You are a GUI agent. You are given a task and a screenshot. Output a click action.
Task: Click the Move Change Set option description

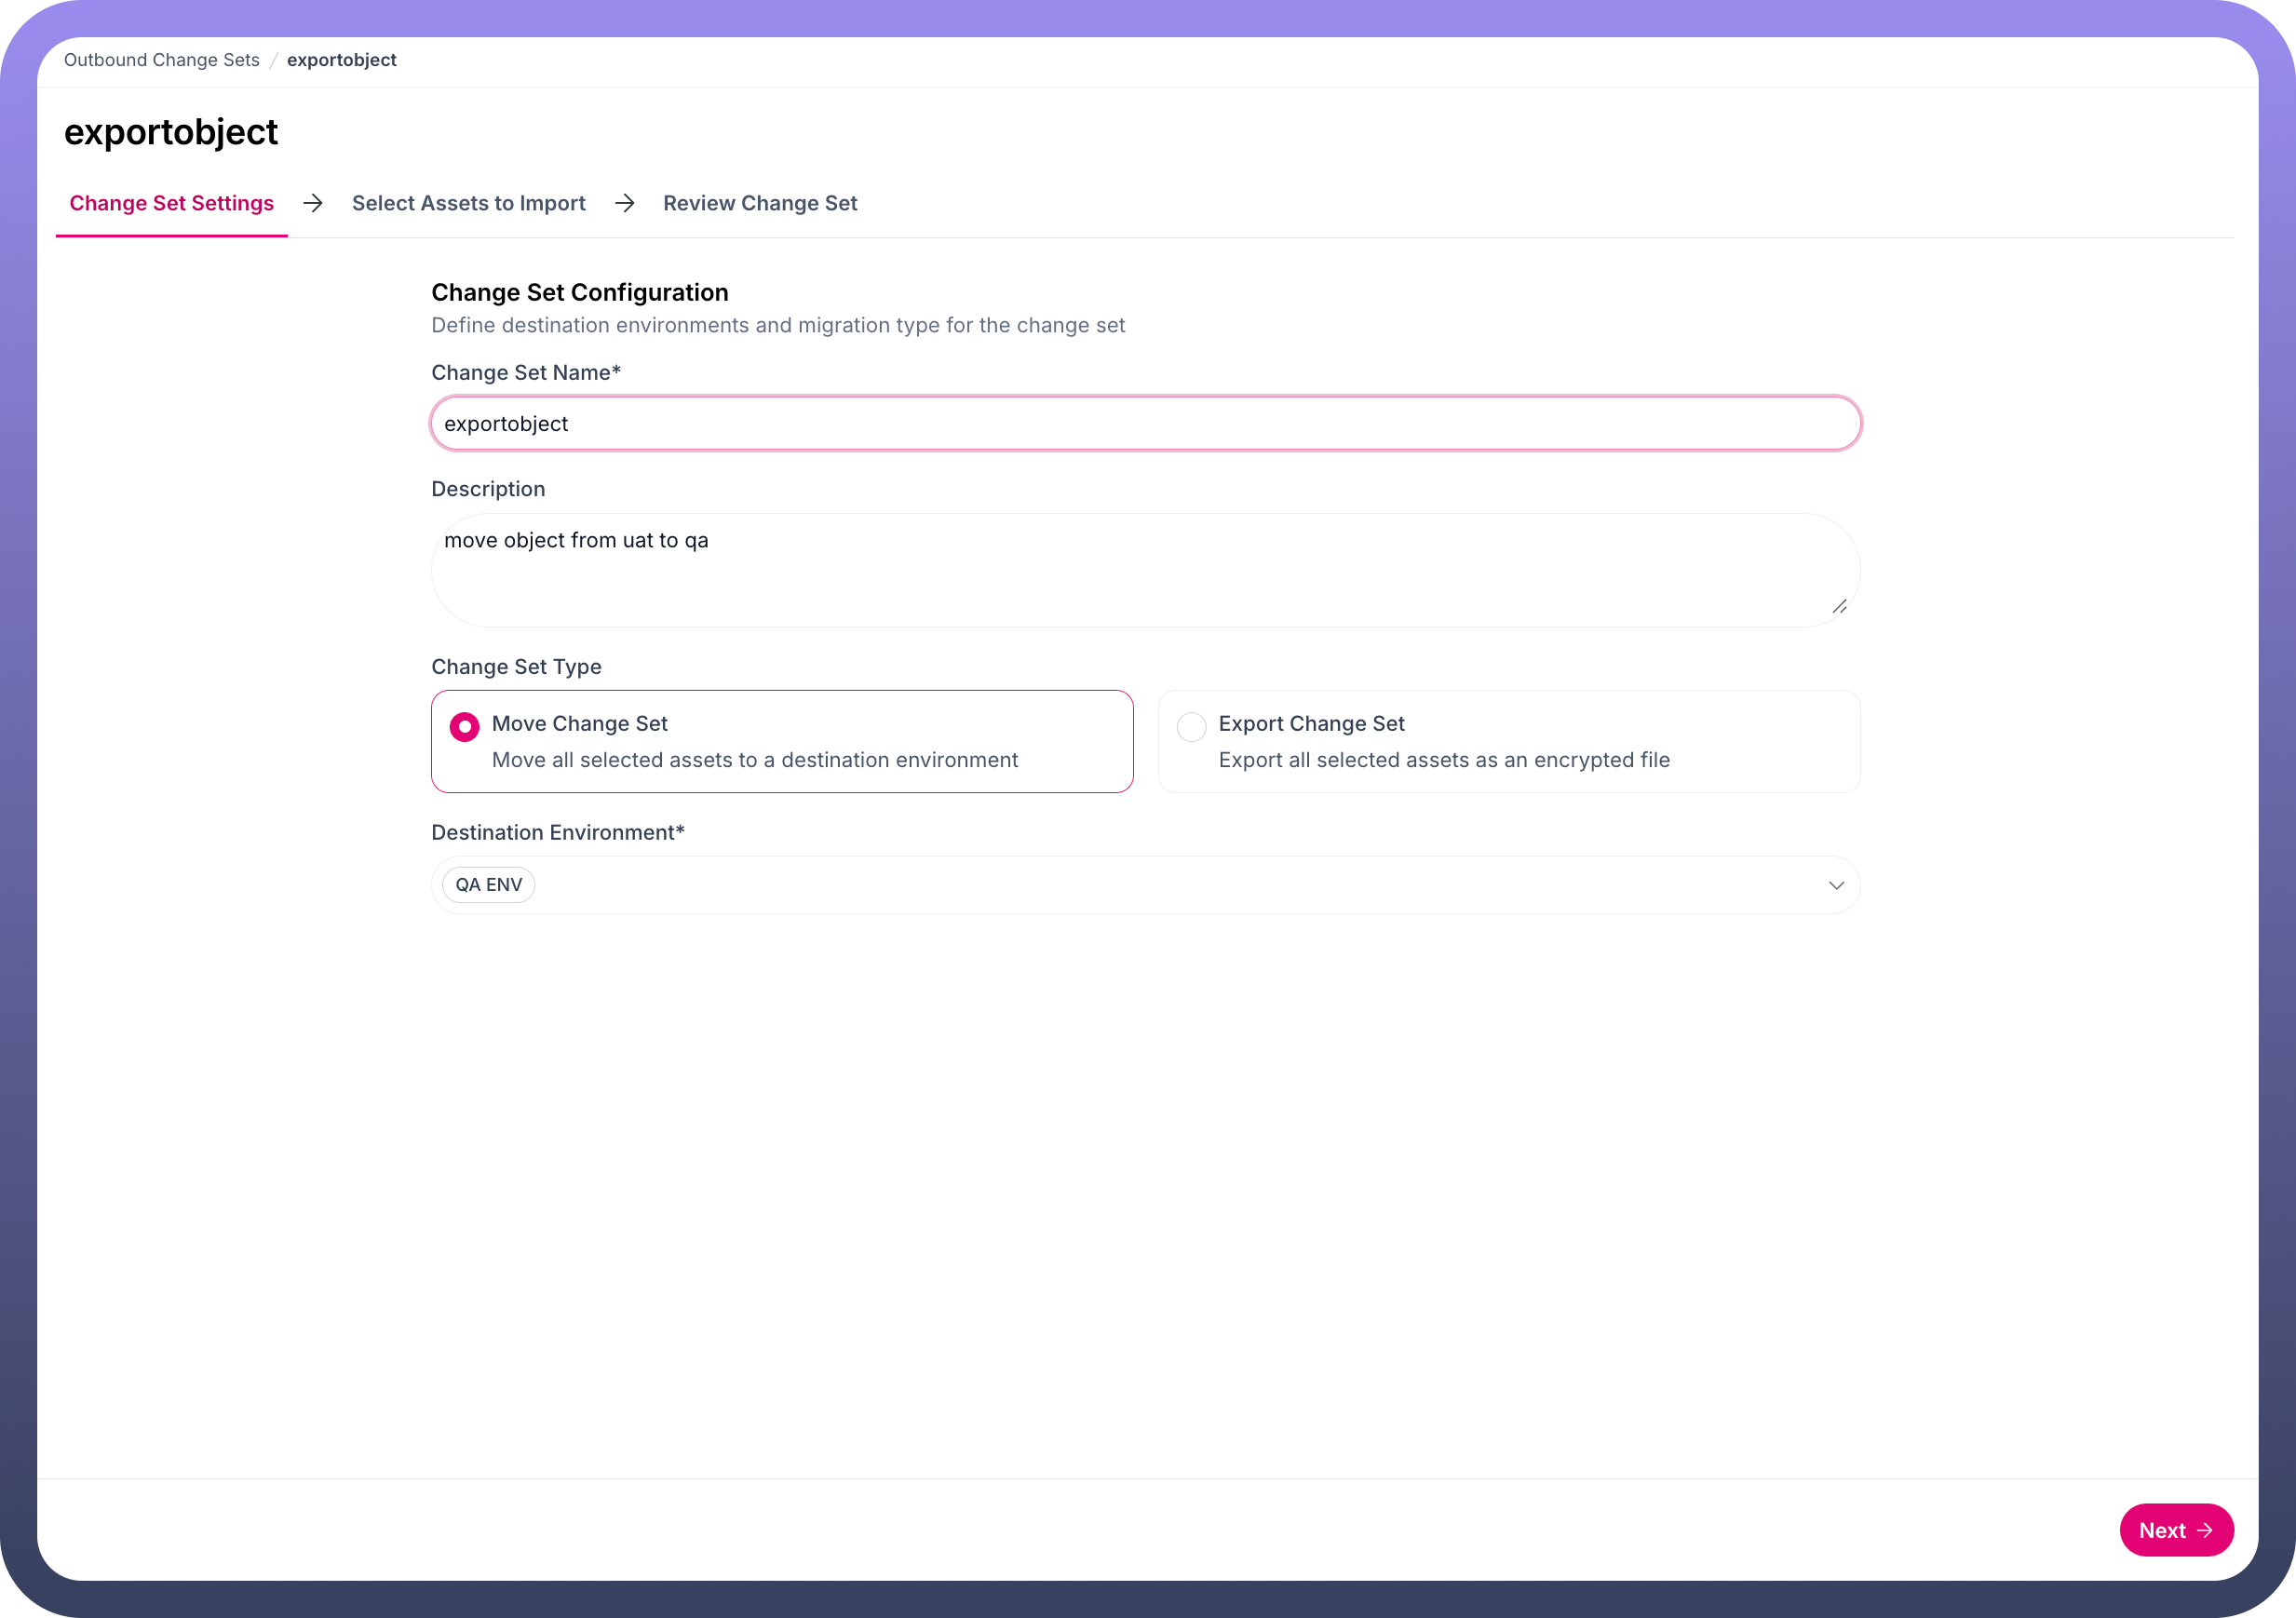pos(754,760)
